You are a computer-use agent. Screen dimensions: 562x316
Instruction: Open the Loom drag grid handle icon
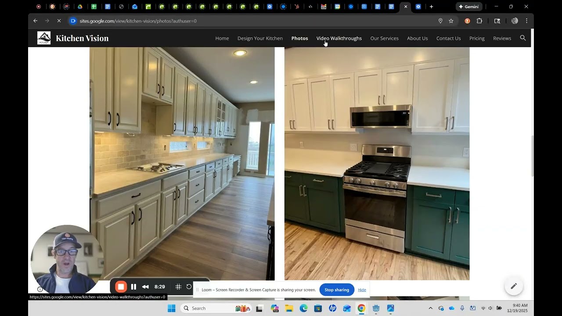click(178, 287)
